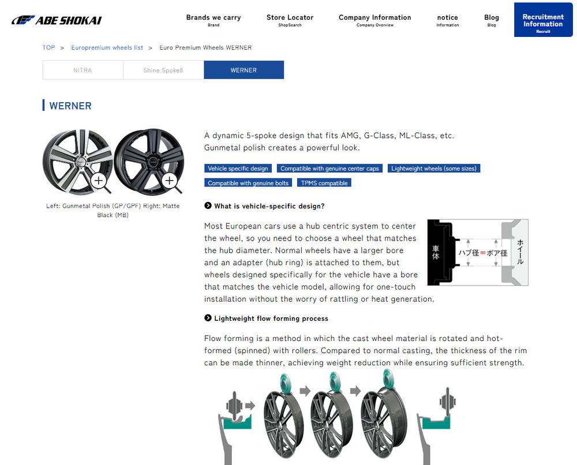Select the WERNER tab
The width and height of the screenshot is (577, 465).
(243, 70)
